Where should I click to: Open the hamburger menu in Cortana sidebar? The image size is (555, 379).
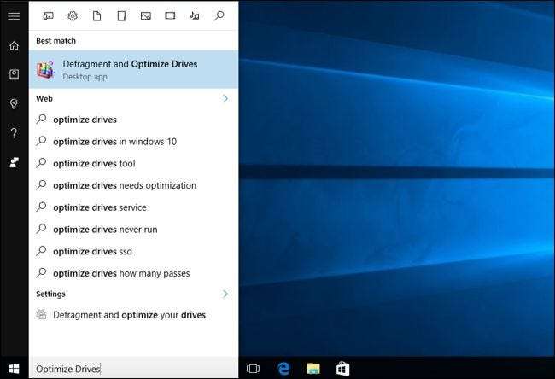pyautogui.click(x=14, y=15)
